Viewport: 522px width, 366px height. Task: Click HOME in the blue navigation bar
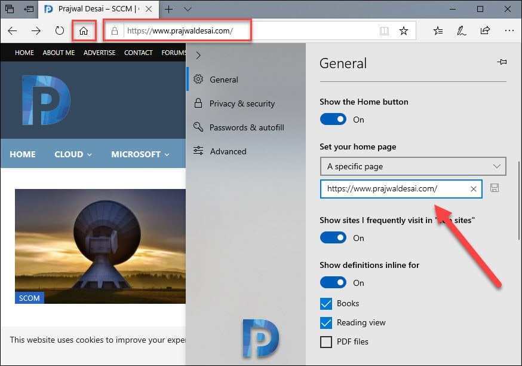pyautogui.click(x=23, y=154)
